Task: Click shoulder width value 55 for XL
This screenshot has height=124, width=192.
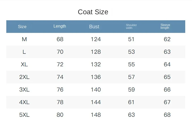Action: (131, 65)
